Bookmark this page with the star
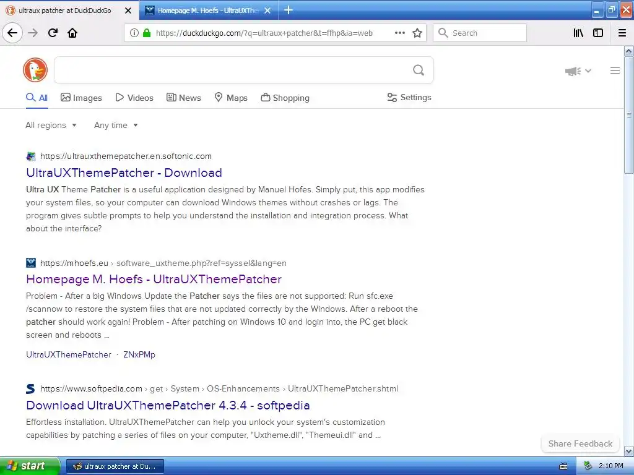Image resolution: width=634 pixels, height=475 pixels. 417,33
